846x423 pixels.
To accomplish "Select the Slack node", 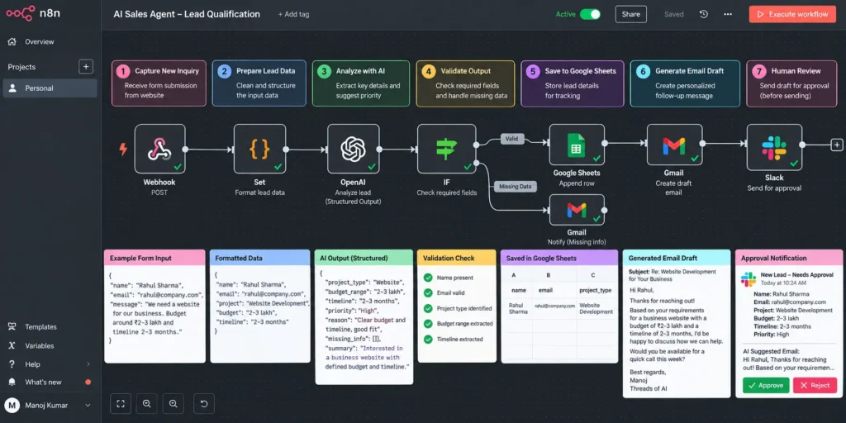I will 774,147.
